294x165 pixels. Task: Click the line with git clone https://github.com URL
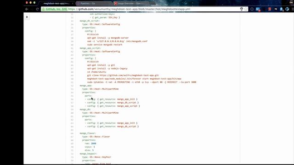(x=123, y=75)
